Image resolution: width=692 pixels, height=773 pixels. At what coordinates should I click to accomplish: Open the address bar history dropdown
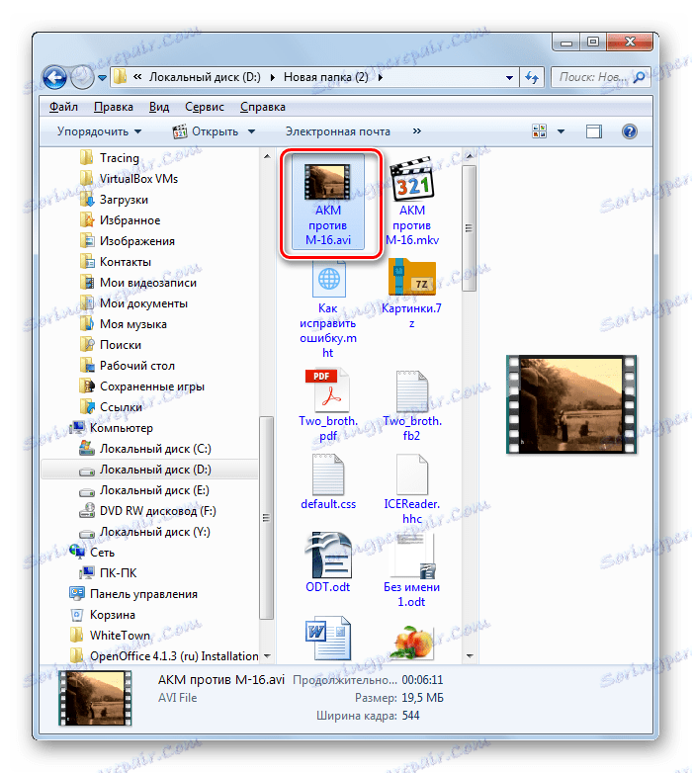point(510,77)
